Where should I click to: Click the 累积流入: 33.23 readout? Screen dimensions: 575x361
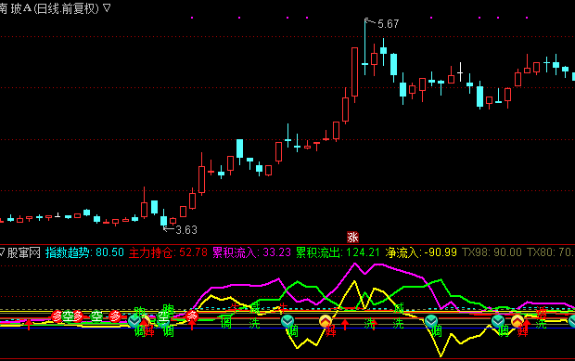(x=251, y=252)
